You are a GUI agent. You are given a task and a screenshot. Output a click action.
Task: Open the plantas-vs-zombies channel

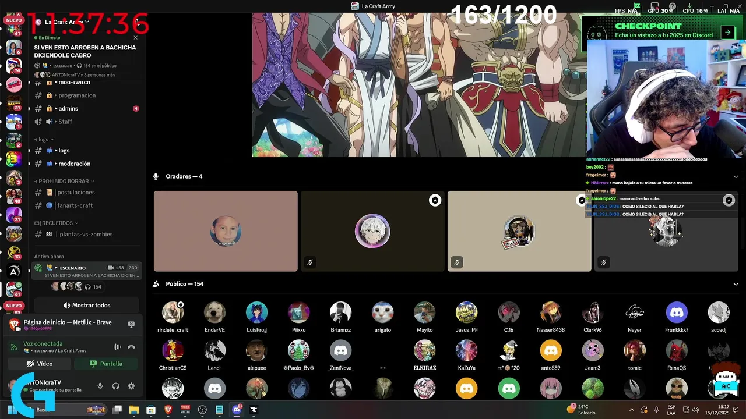(x=86, y=234)
